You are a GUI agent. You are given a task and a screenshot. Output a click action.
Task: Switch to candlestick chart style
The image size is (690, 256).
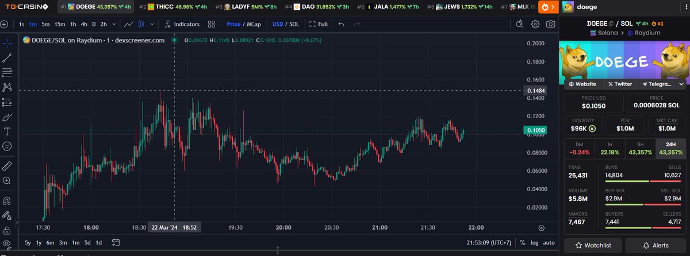click(x=143, y=24)
